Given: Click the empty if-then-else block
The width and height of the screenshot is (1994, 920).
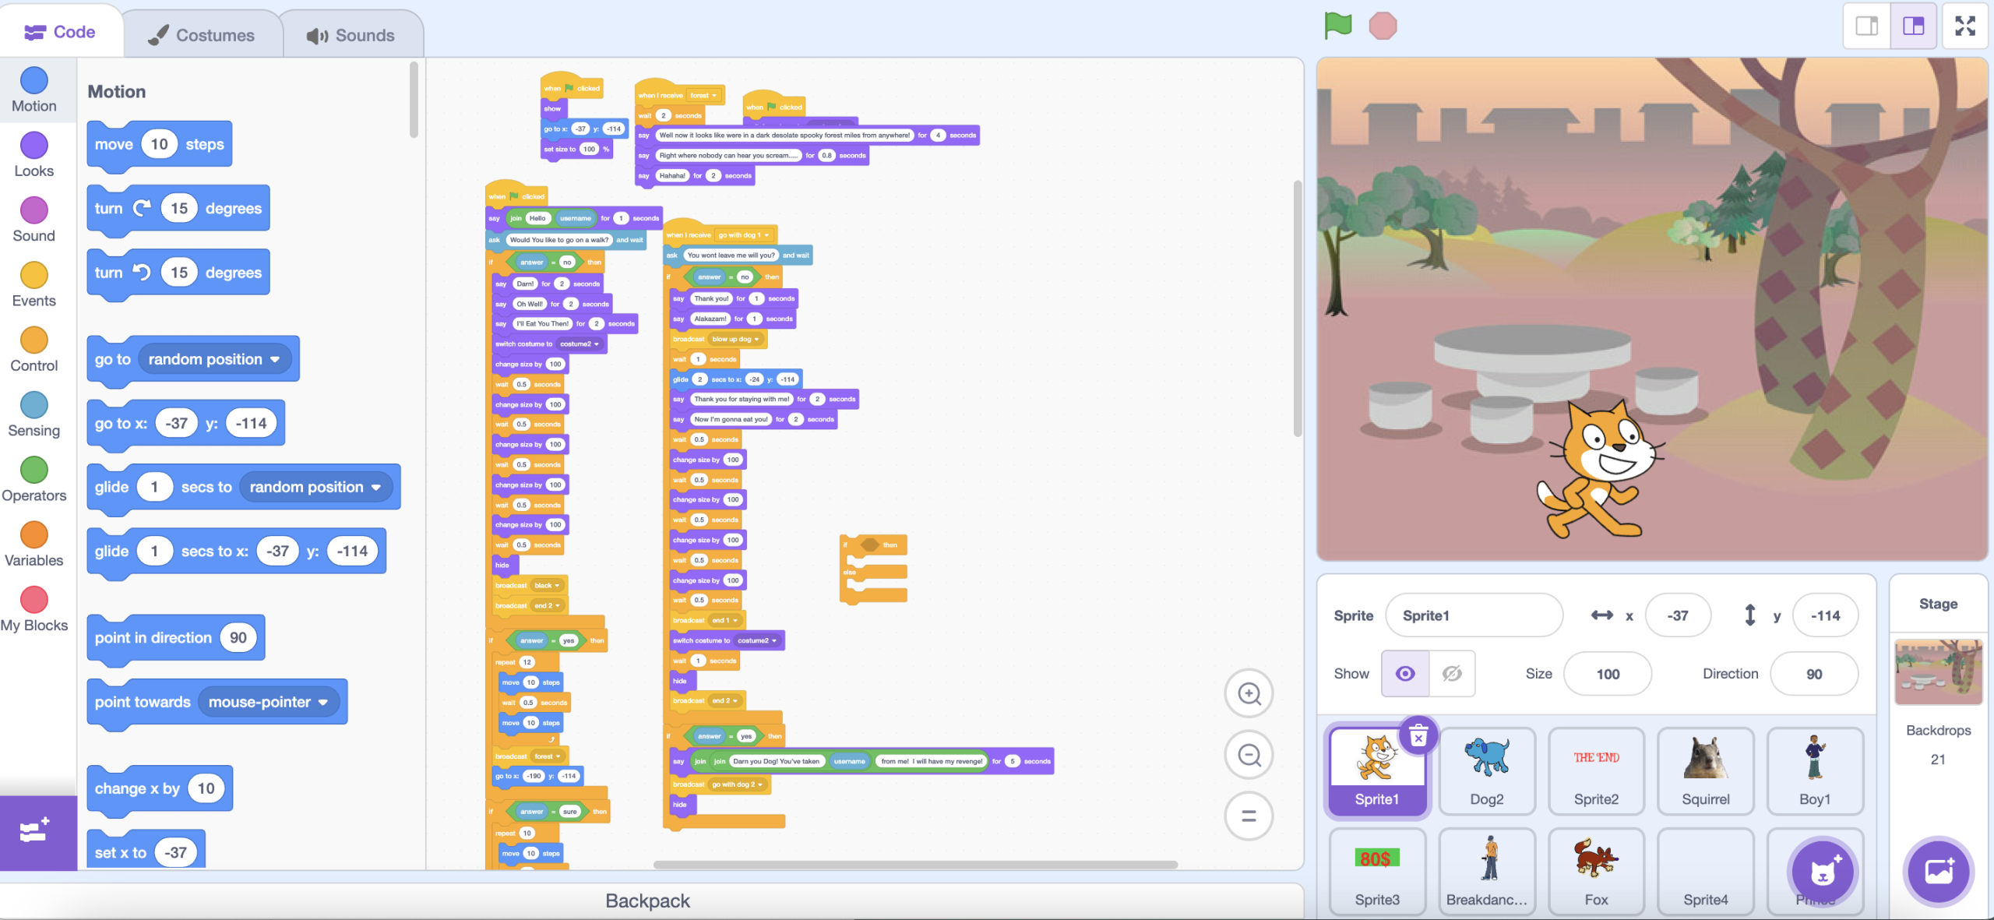Looking at the screenshot, I should coord(873,569).
